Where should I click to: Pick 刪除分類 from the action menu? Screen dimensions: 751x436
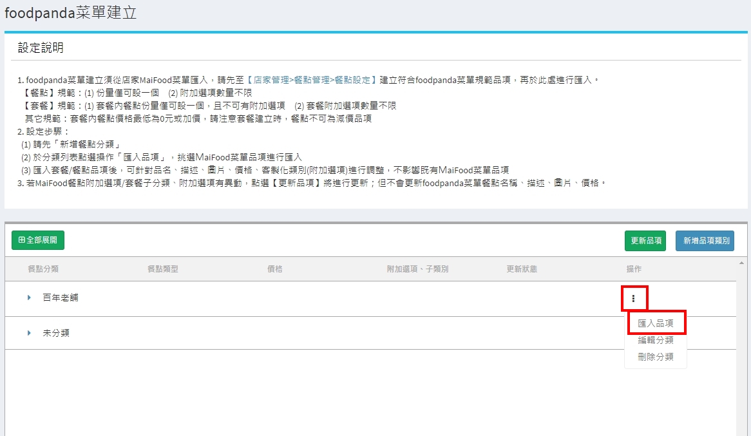point(655,357)
